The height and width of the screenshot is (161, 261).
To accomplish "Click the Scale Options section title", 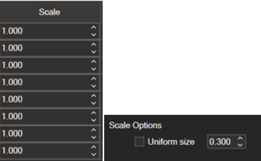I will [x=135, y=125].
